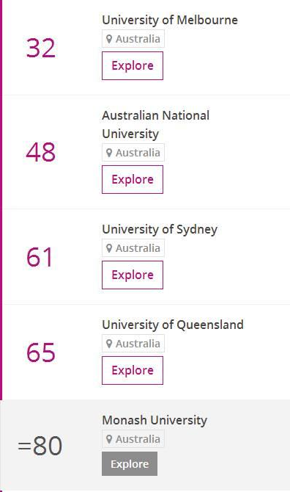
Task: Click the =80 rank for Monash
Action: 40,446
